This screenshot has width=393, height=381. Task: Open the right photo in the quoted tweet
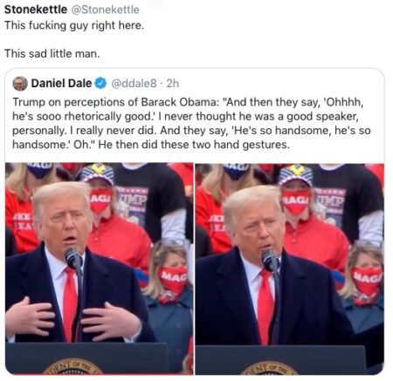[x=289, y=269]
